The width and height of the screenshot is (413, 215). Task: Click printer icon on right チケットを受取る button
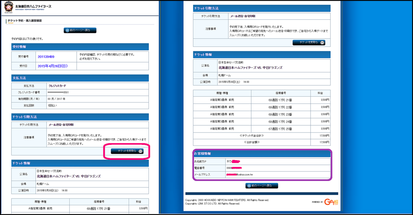(322, 42)
